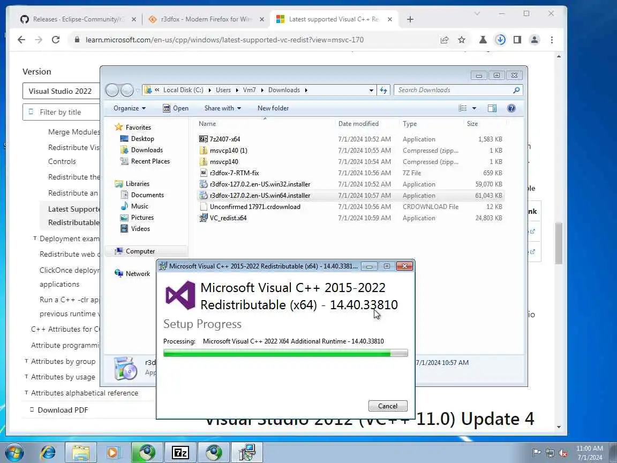Share this page icon in address bar
The width and height of the screenshot is (617, 463).
[x=444, y=40]
